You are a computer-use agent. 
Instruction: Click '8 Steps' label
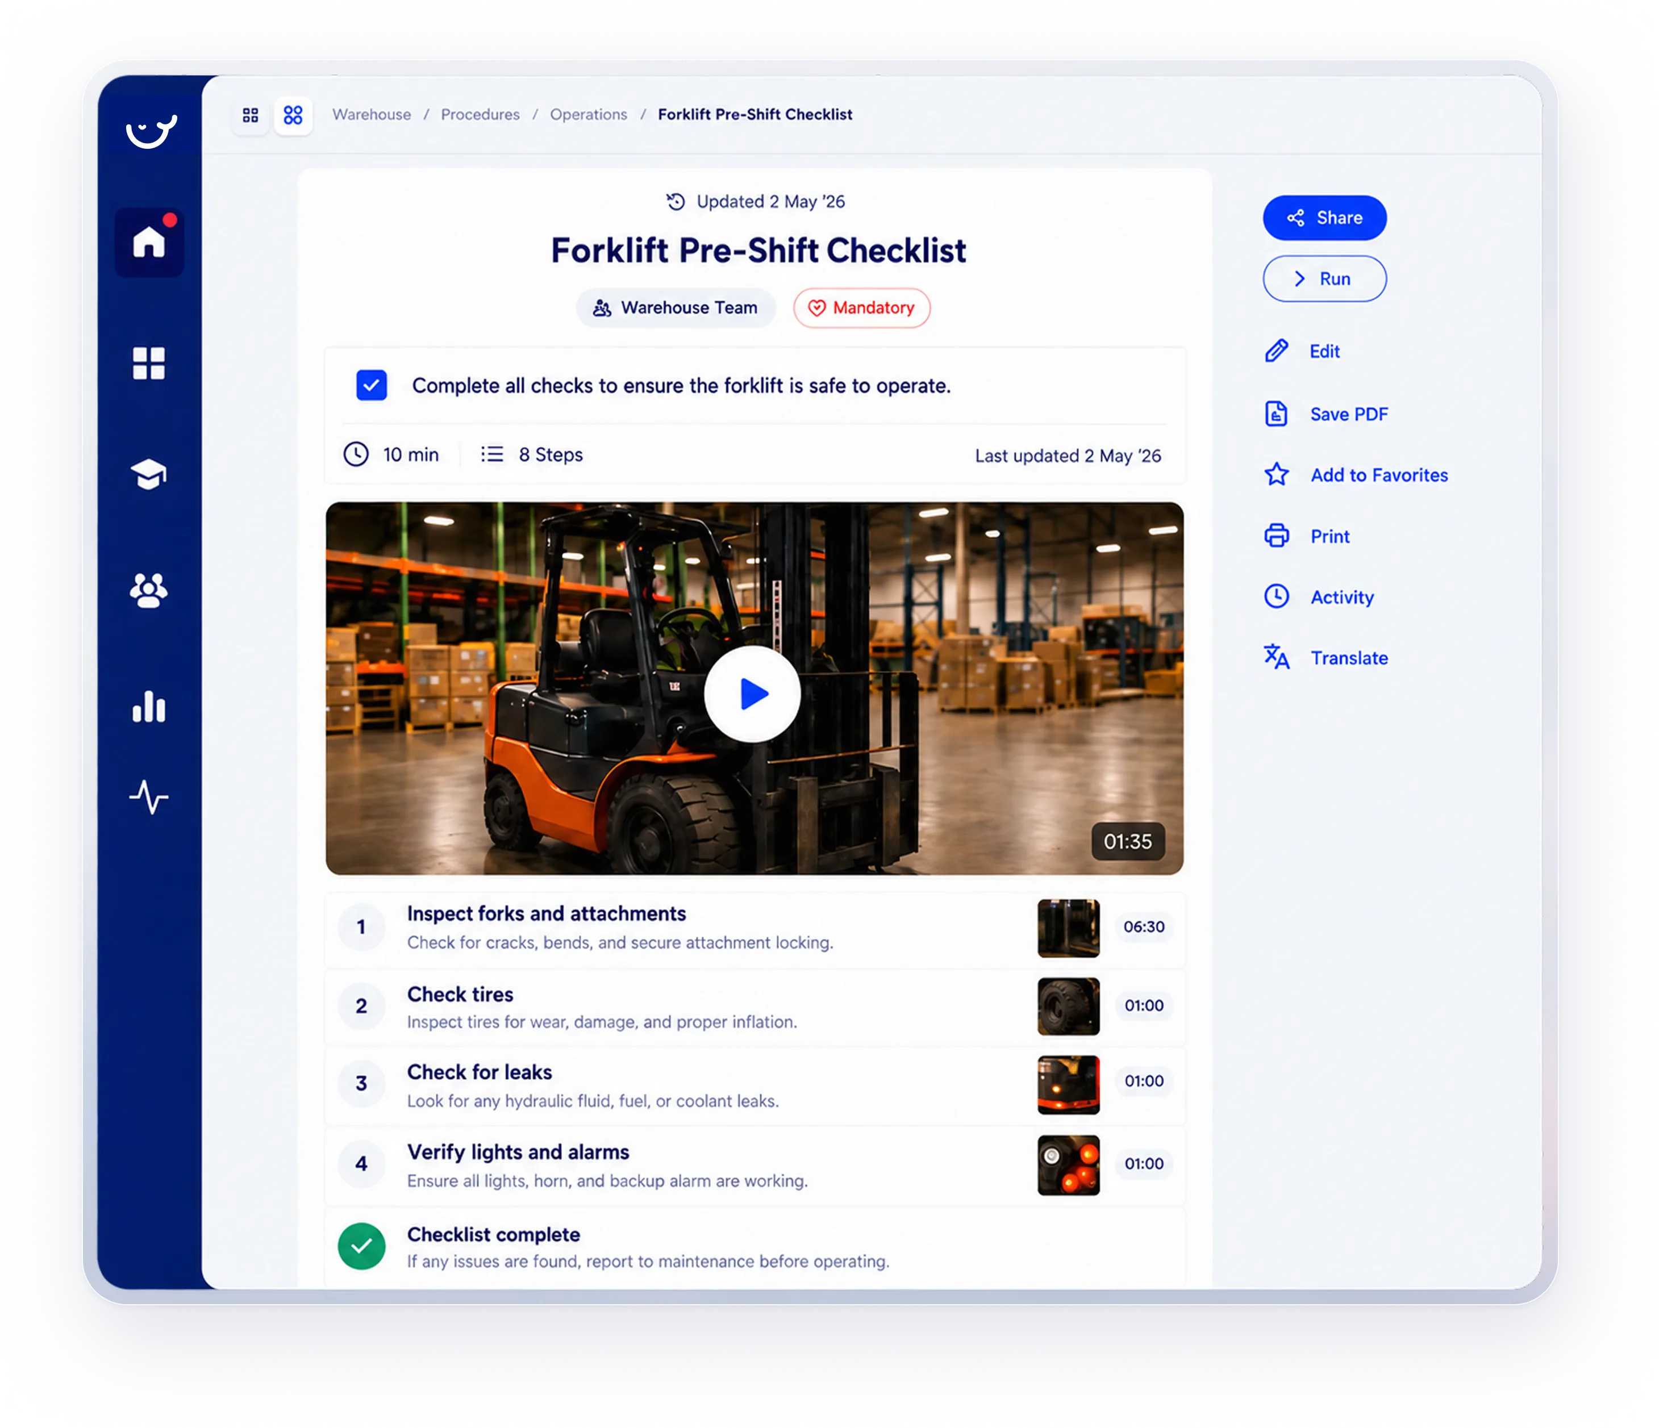click(x=551, y=456)
